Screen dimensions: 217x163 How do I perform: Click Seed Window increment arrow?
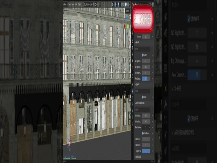click(149, 127)
